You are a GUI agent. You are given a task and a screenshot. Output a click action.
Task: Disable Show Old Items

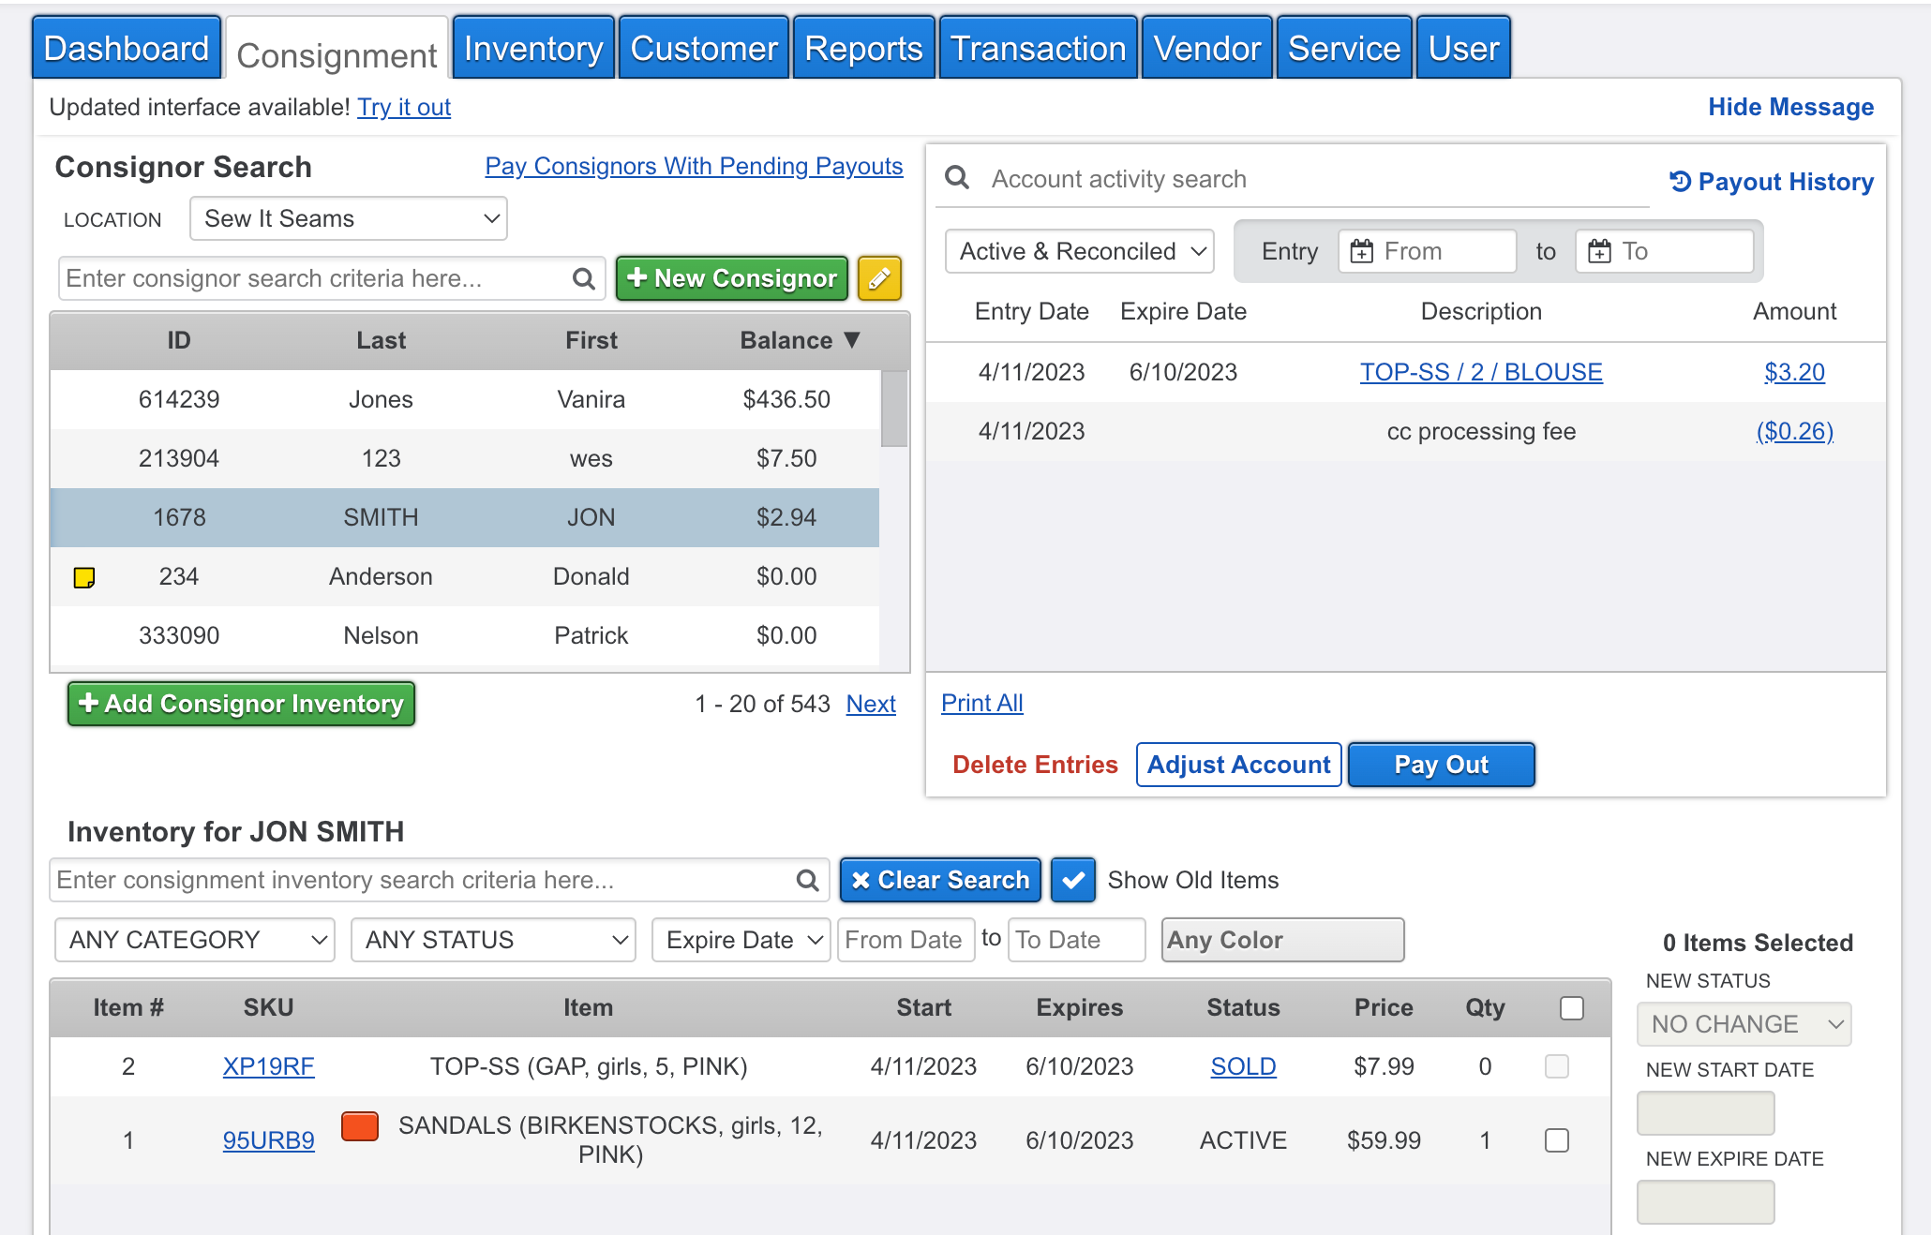click(1072, 880)
